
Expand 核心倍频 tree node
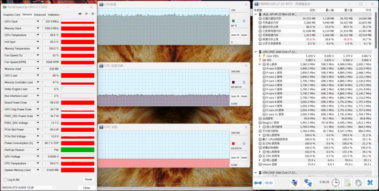pos(260,160)
